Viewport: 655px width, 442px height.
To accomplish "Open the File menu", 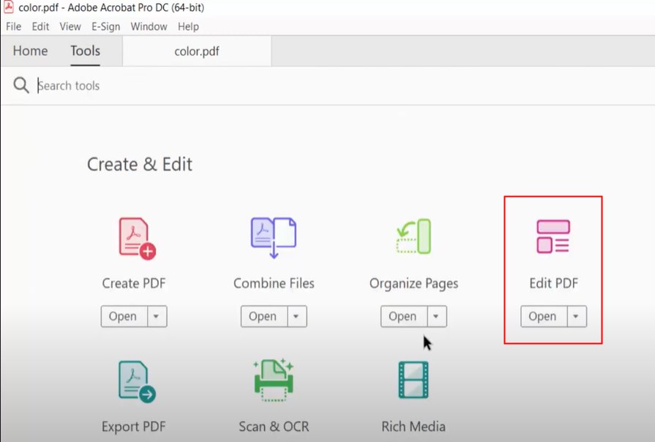I will tap(13, 26).
